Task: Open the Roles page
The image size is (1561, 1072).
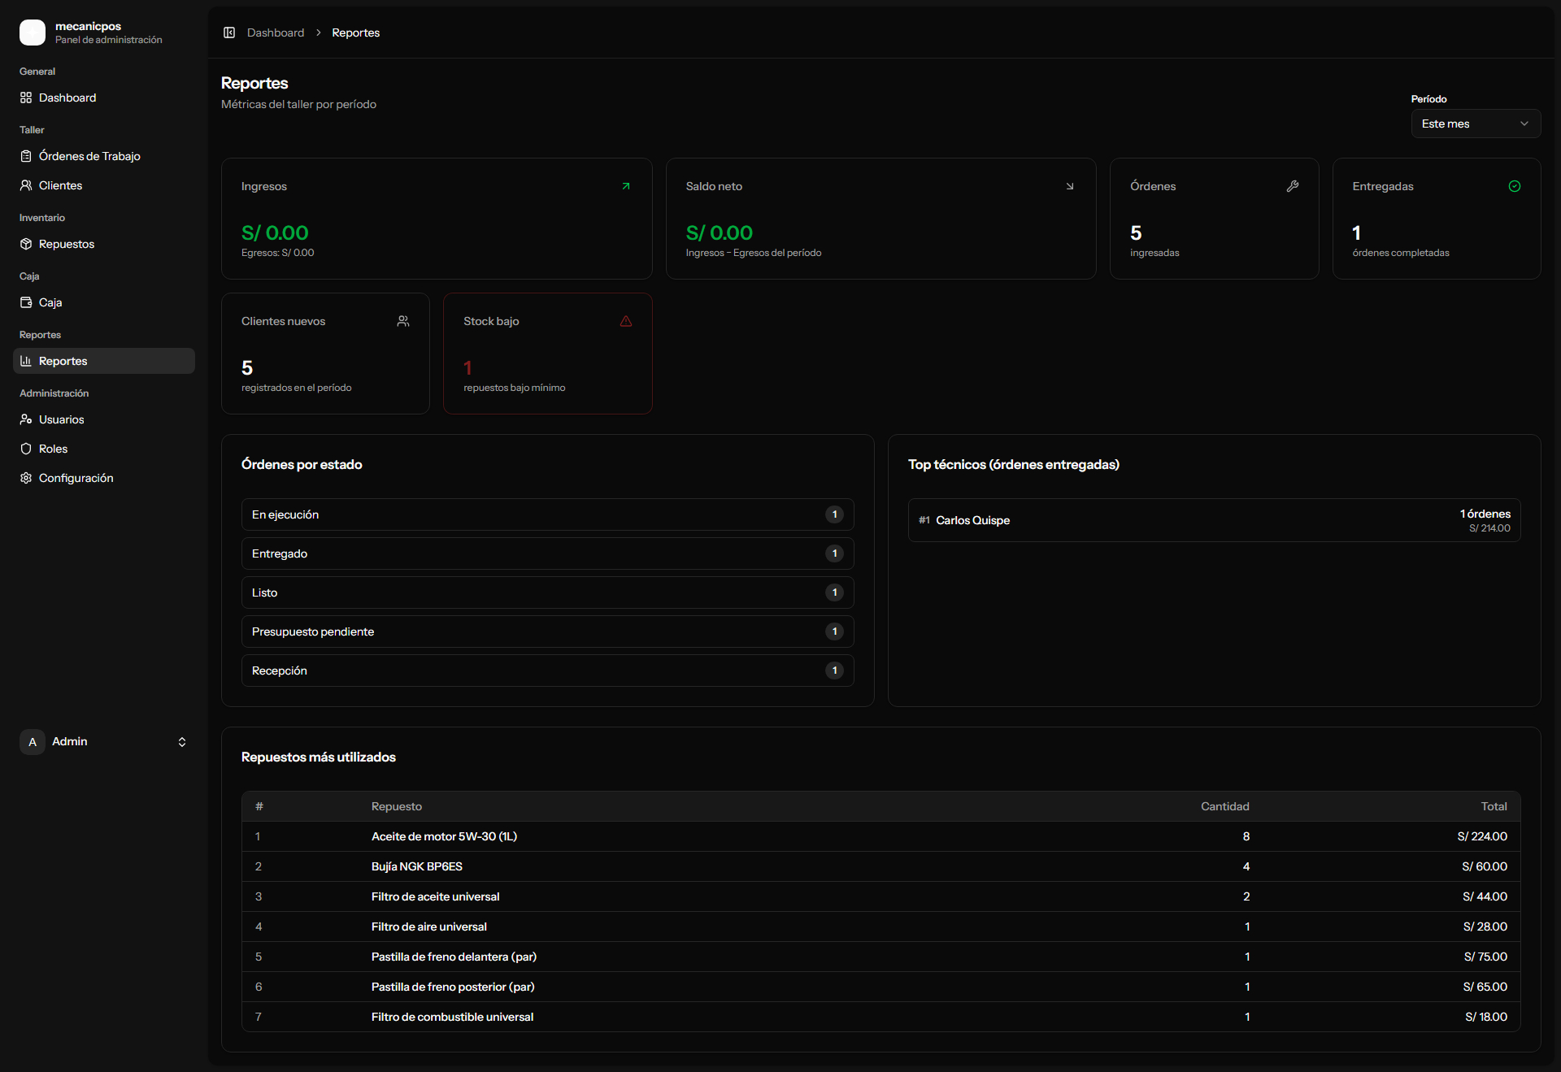Action: tap(104, 449)
